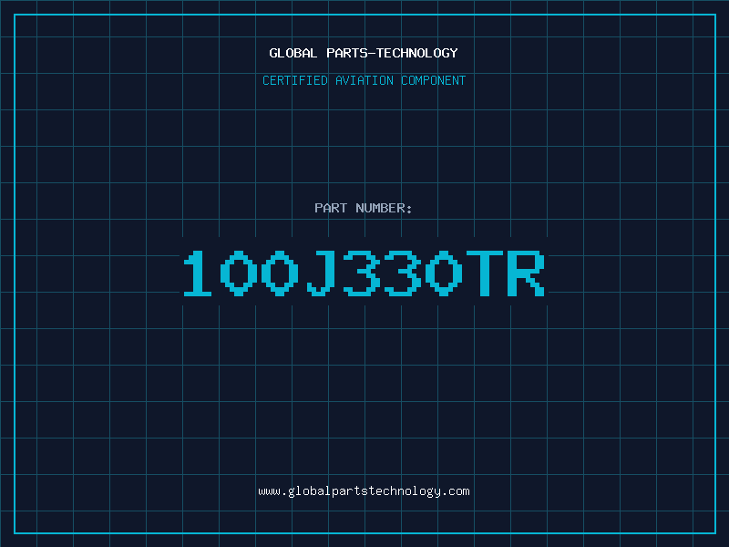Viewport: 729px width, 547px height.
Task: Click the 0 right after digit 1
Action: click(239, 273)
